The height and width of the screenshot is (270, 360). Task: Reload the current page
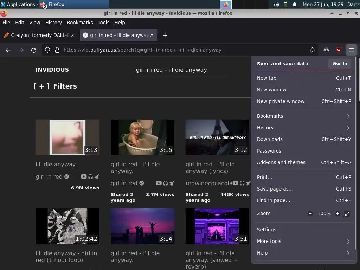click(34, 50)
